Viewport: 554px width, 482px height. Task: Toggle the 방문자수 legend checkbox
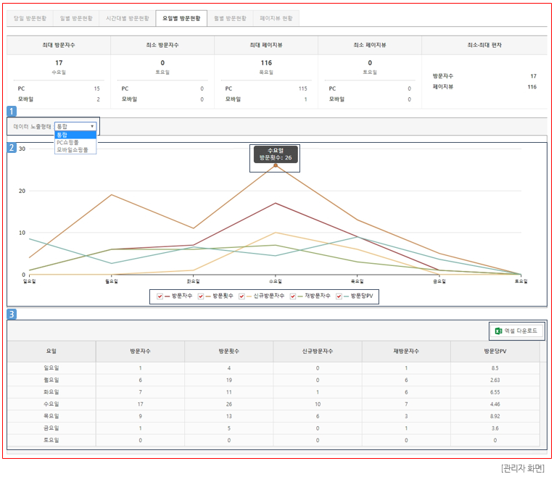(160, 296)
